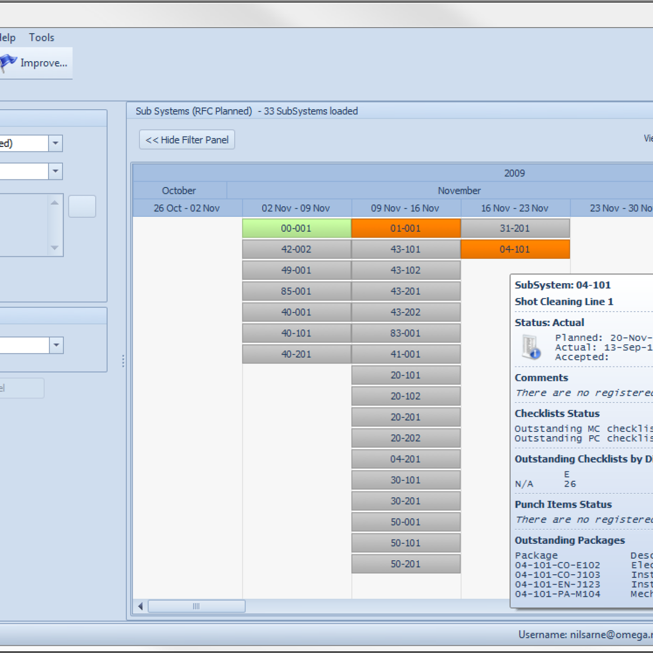Image resolution: width=653 pixels, height=653 pixels.
Task: Click the list box scroll down arrow
Action: pyautogui.click(x=54, y=248)
